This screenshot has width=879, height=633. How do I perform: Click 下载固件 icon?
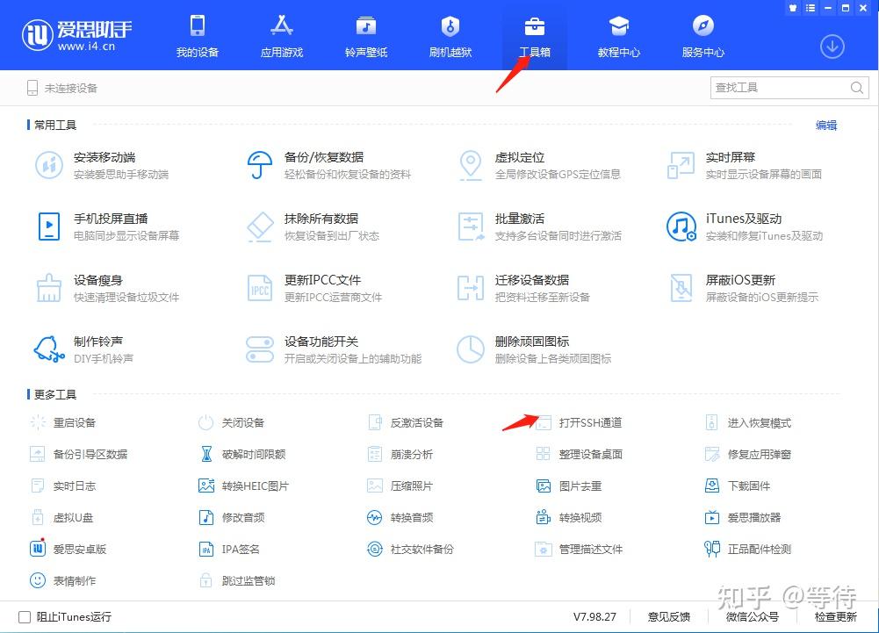click(x=711, y=486)
